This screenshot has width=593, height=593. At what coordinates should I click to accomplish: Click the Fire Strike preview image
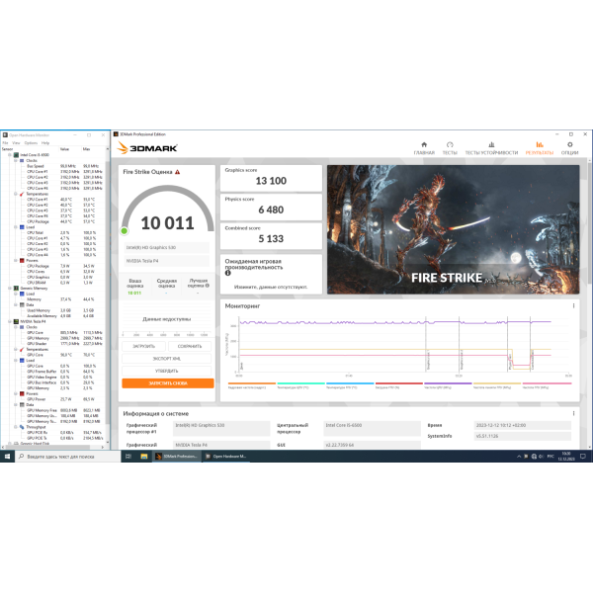point(453,229)
